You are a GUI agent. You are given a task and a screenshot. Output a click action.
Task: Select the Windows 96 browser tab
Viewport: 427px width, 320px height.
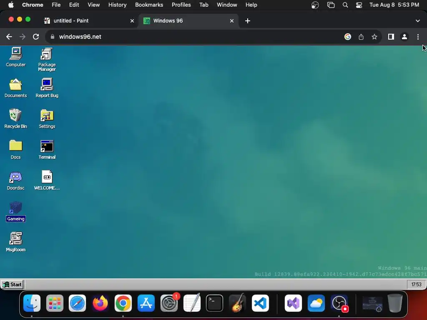tap(188, 21)
